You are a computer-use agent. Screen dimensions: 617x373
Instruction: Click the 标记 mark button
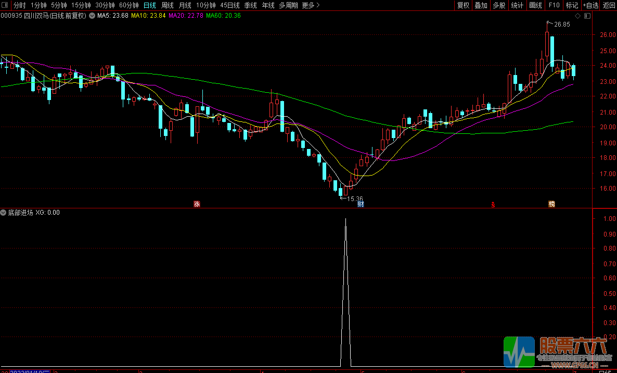(x=572, y=5)
